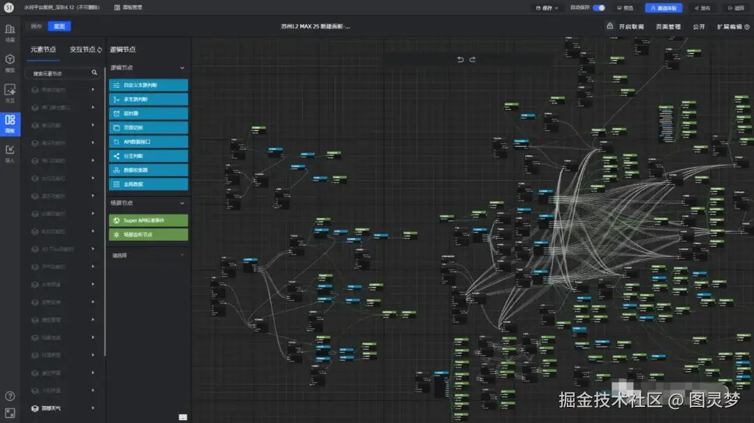Click the lock icon beside 开启联调
The image size is (754, 423).
tap(609, 26)
